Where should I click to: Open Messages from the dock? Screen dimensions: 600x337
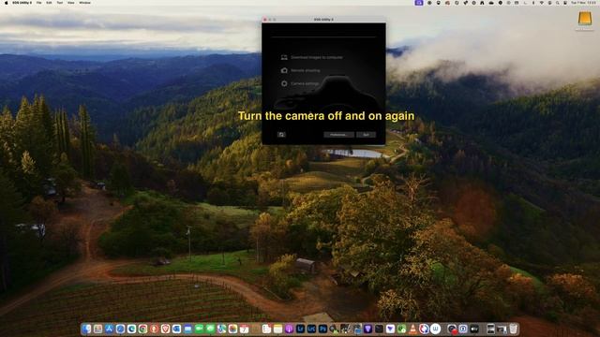click(210, 329)
